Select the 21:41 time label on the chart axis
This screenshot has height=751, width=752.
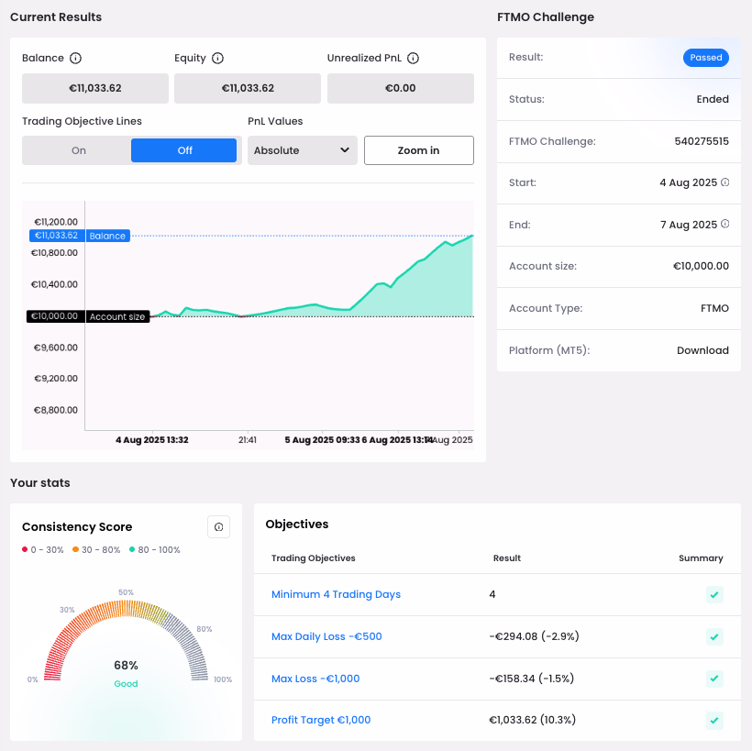point(248,440)
